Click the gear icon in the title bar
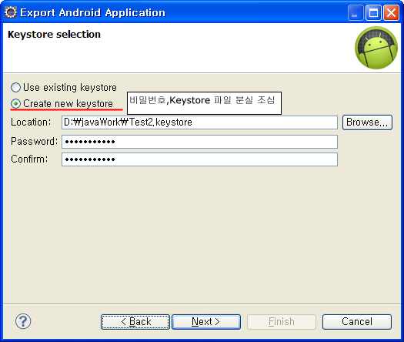The image size is (404, 342). pyautogui.click(x=11, y=12)
